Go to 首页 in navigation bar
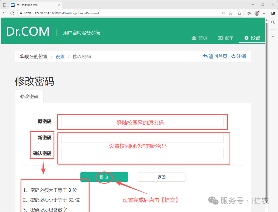This screenshot has height=212, width=278. (x=199, y=38)
